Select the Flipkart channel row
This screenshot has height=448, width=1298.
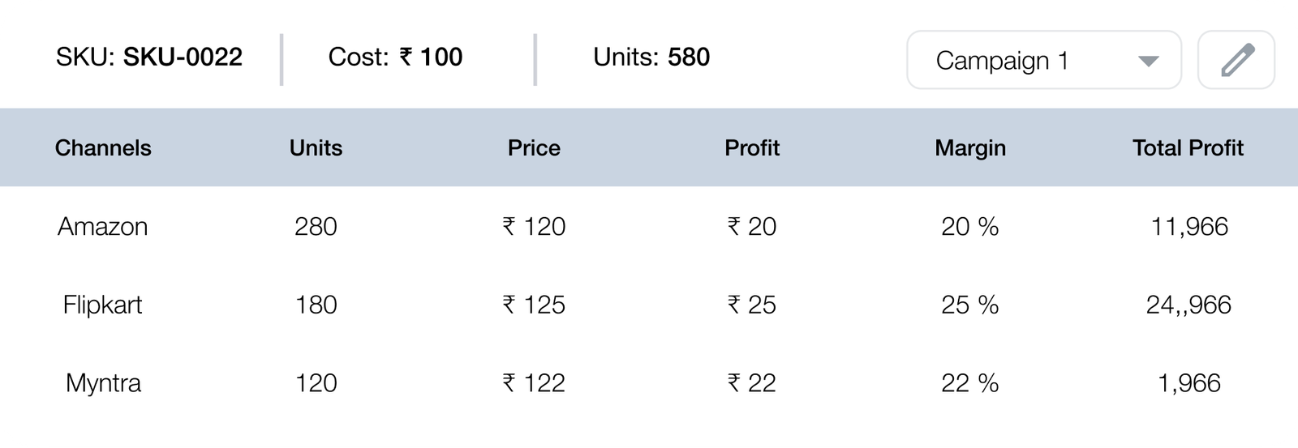click(x=649, y=305)
